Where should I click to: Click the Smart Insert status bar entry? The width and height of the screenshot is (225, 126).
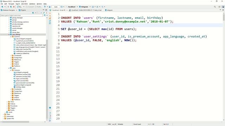137,124
